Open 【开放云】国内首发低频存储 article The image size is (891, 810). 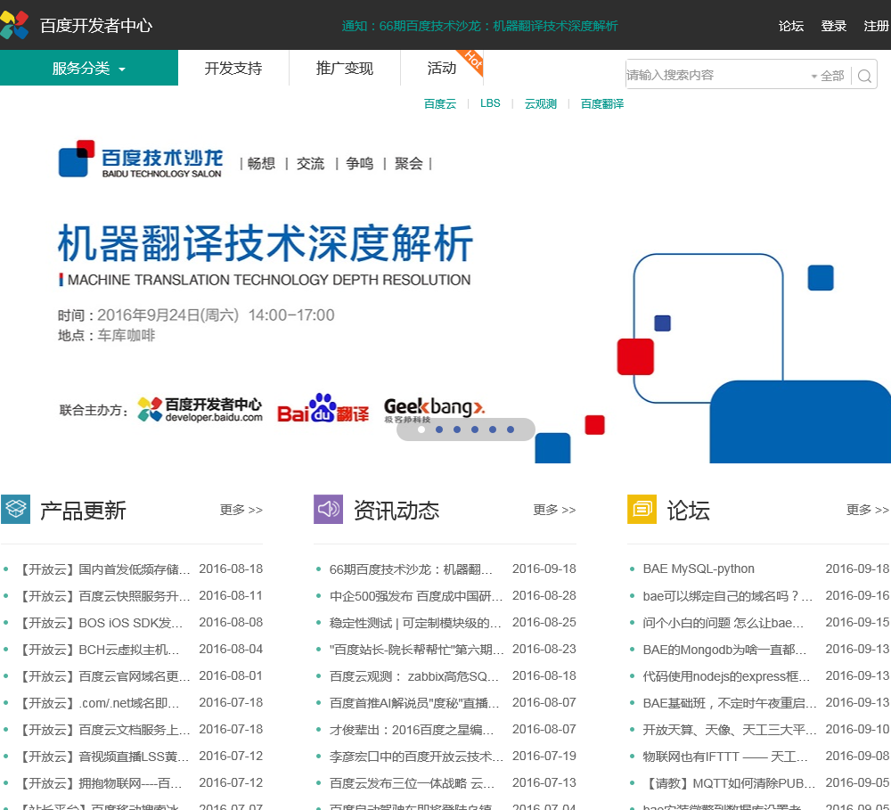pos(104,569)
